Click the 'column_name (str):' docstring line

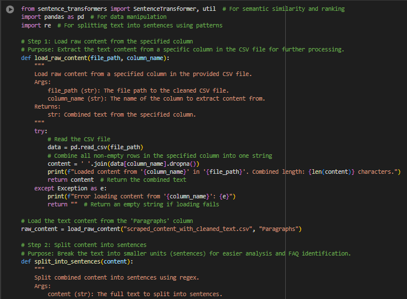[156, 99]
